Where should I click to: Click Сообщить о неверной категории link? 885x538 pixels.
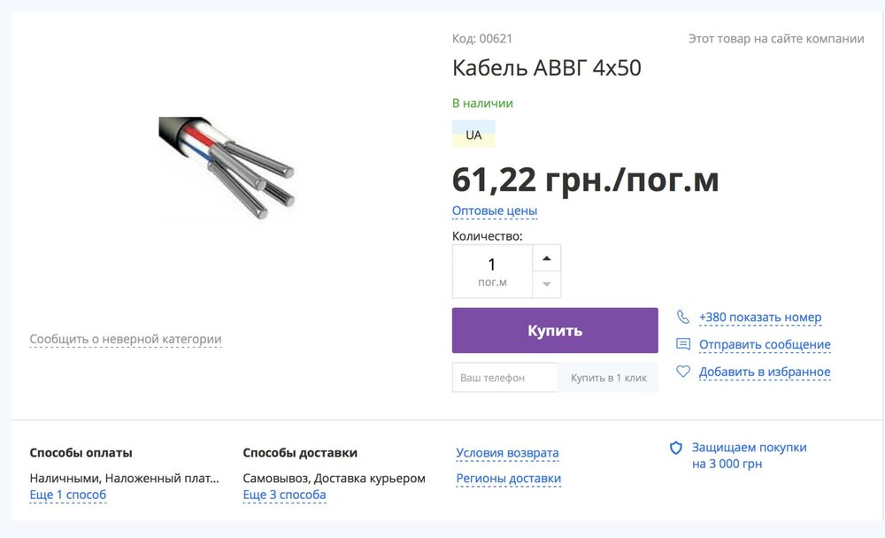tap(126, 339)
